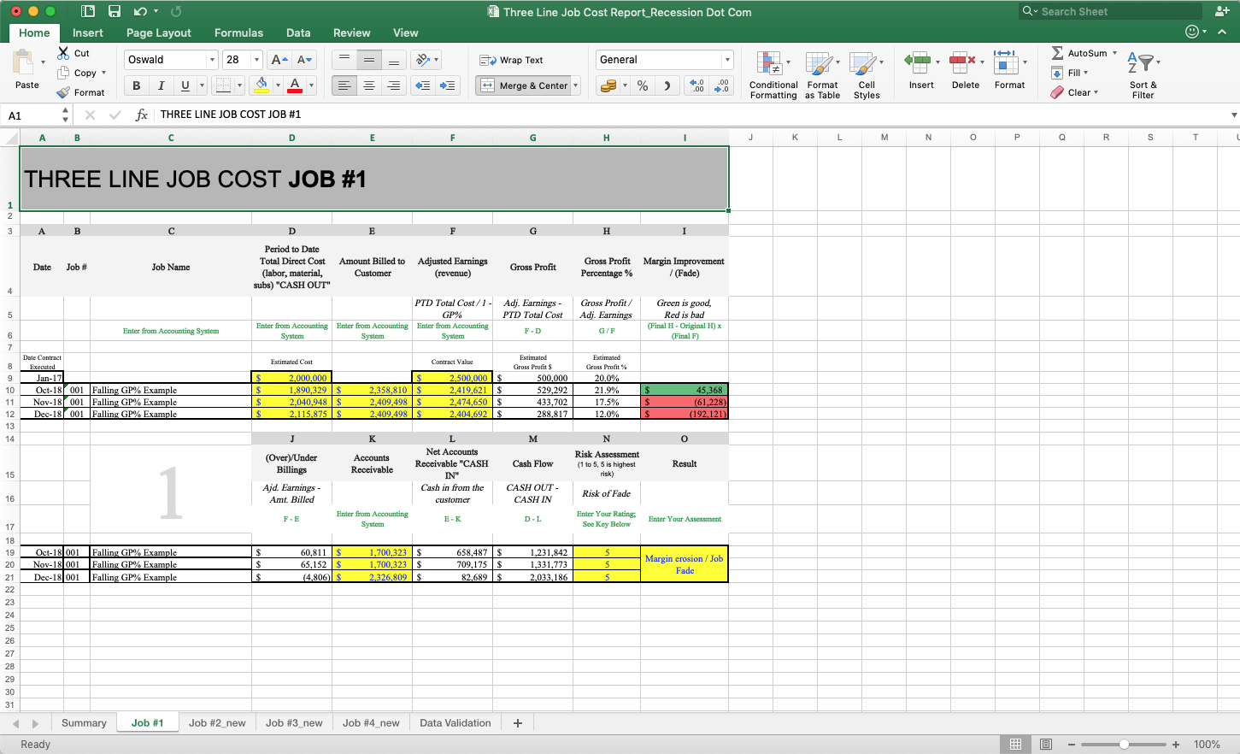Switch to Job #2_new sheet tab

coord(217,723)
